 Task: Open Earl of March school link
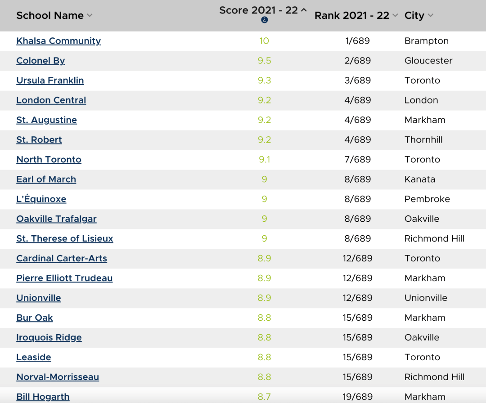click(x=46, y=179)
